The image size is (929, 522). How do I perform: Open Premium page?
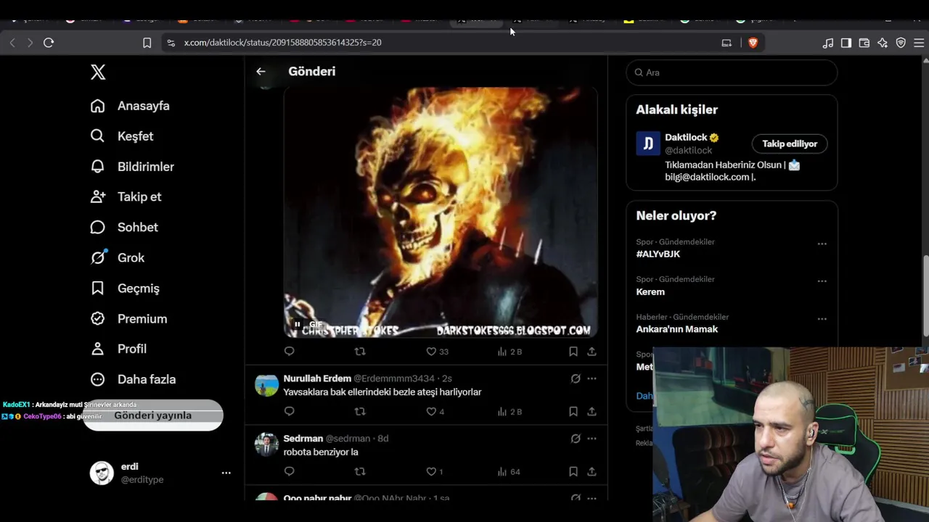(x=128, y=318)
